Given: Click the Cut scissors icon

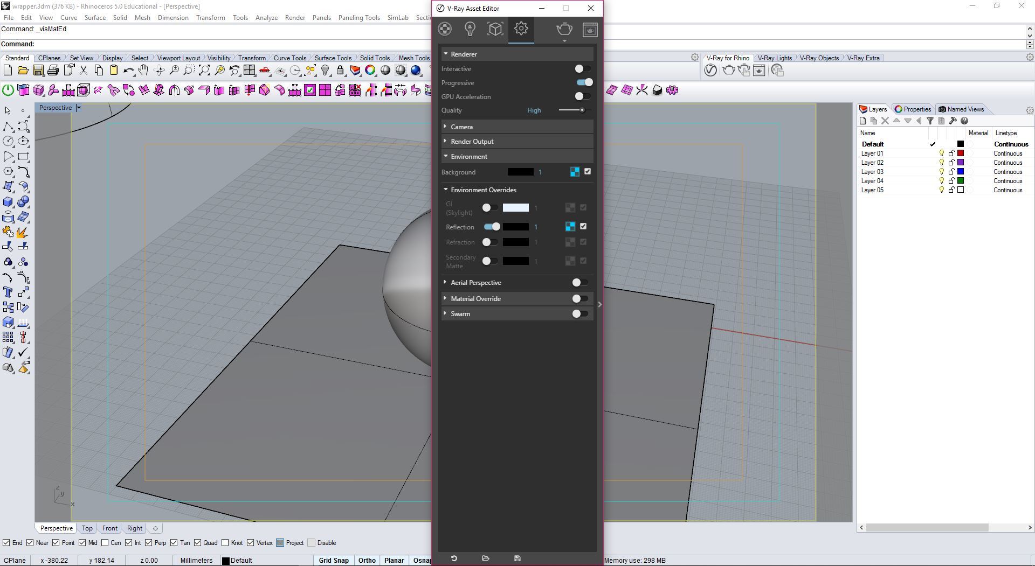Looking at the screenshot, I should click(84, 71).
